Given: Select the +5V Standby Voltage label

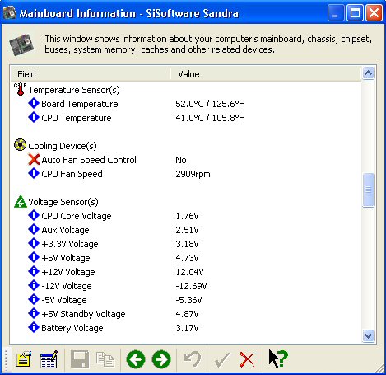Looking at the screenshot, I should tap(83, 314).
